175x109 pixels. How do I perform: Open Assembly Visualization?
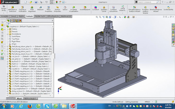74,9
